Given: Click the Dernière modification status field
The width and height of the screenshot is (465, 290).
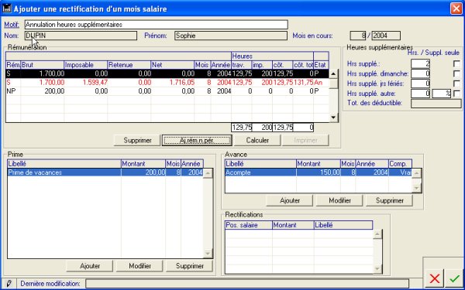Looking at the screenshot, I should tap(247, 284).
